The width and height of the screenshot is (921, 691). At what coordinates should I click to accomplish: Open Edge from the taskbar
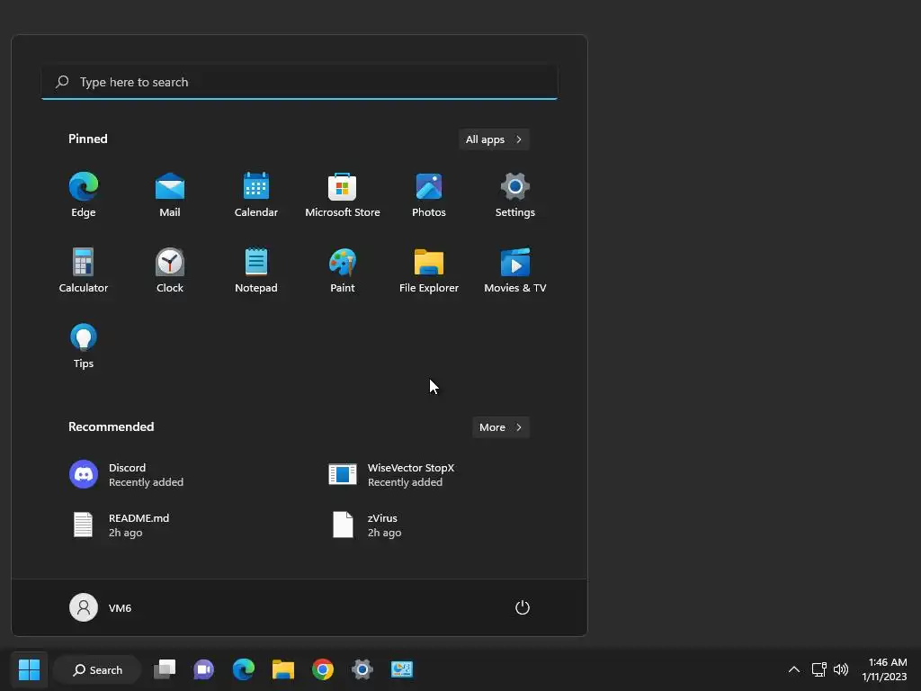click(243, 669)
